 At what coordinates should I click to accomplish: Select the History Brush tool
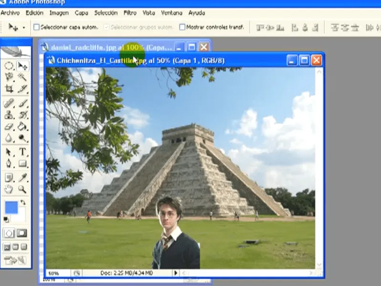[x=22, y=115]
